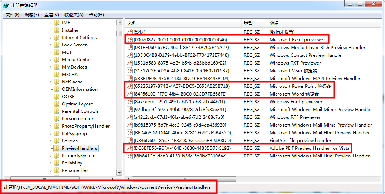Click the tree pane scroll down arrow
The width and height of the screenshot is (385, 194).
[x=119, y=173]
